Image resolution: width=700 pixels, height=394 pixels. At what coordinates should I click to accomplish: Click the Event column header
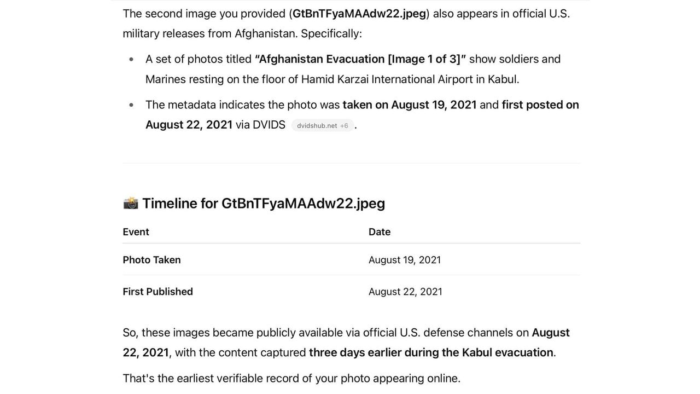click(136, 232)
